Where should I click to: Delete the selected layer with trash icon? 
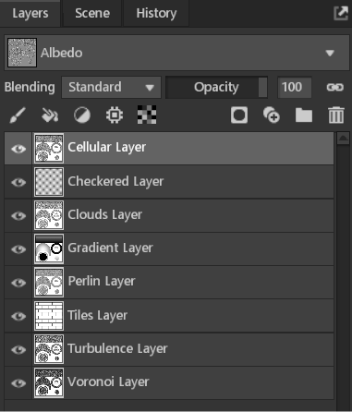[x=336, y=115]
